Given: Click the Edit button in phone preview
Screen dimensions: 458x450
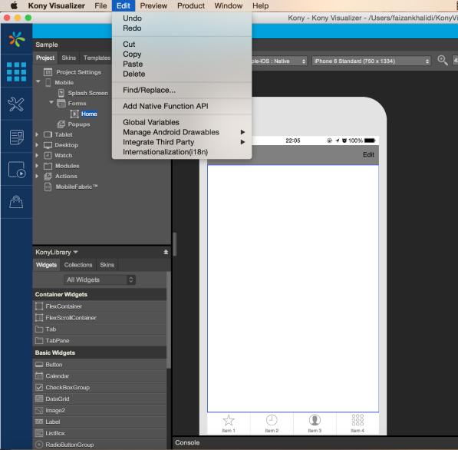Looking at the screenshot, I should tap(368, 154).
